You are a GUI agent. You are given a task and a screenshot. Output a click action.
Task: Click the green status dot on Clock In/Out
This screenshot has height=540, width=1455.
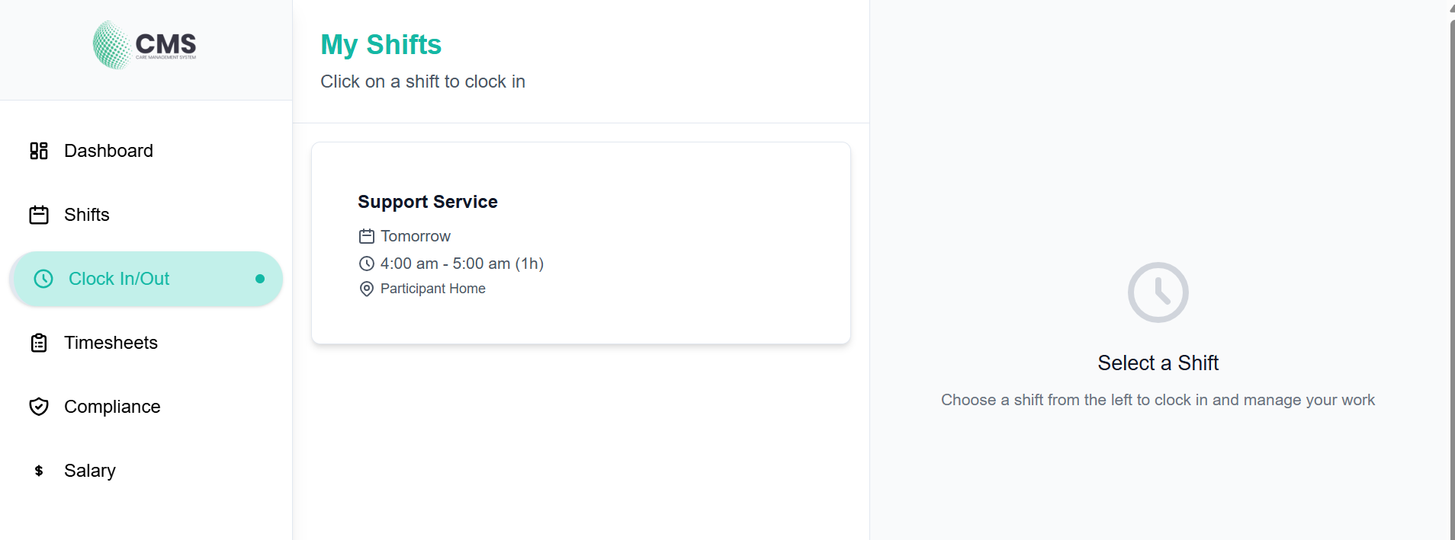(x=259, y=278)
